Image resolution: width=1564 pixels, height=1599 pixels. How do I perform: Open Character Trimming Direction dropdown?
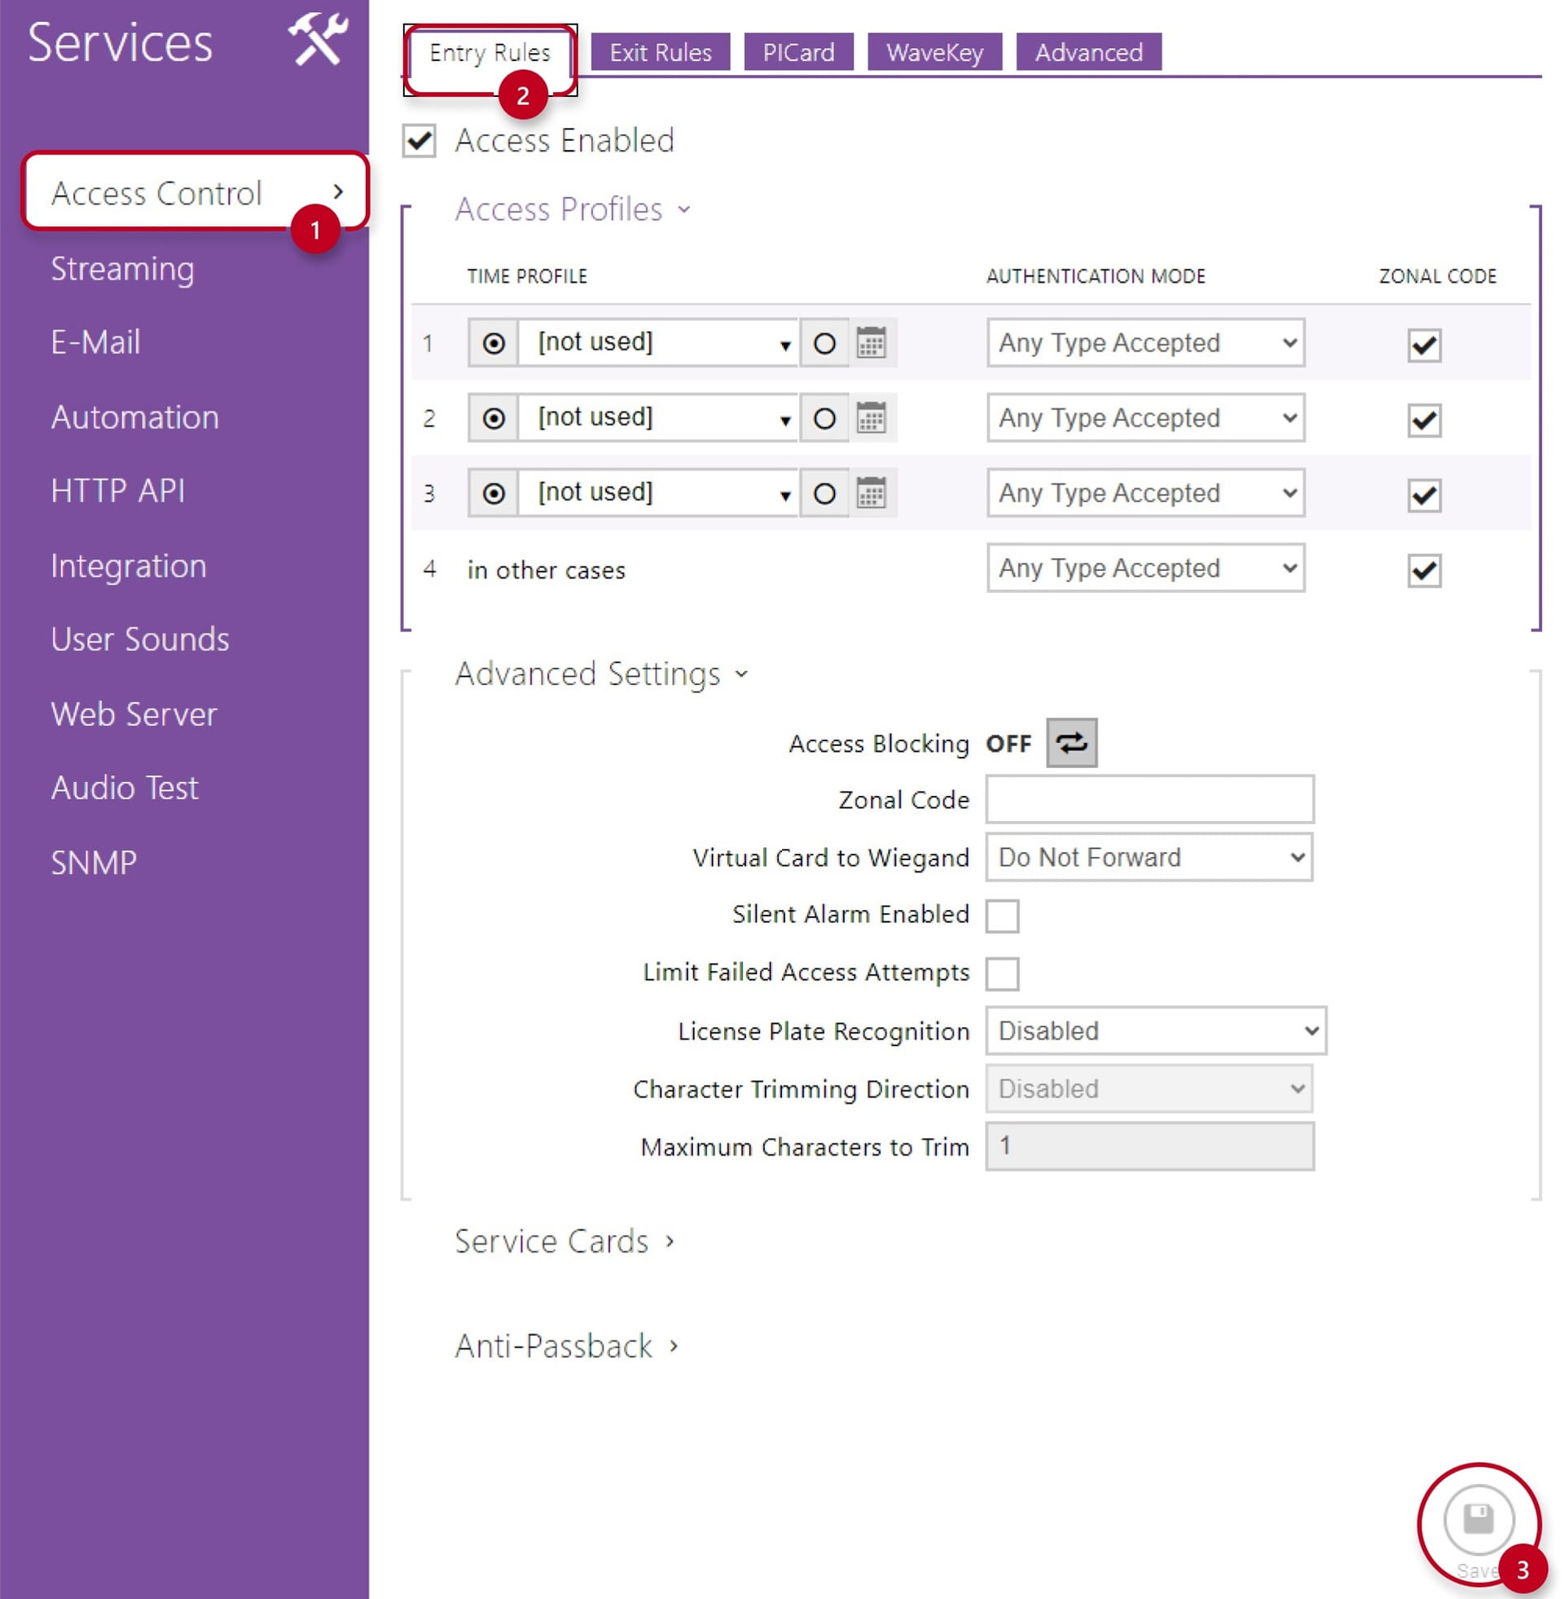click(x=1149, y=1089)
